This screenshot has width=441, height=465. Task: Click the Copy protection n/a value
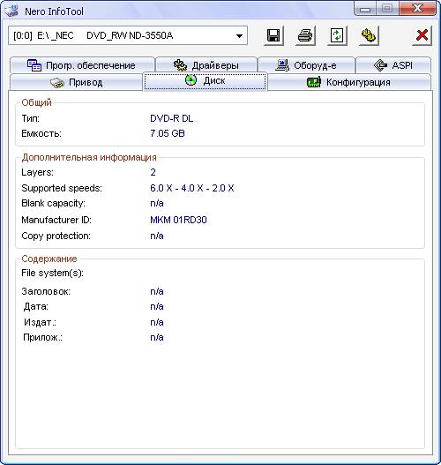(157, 236)
